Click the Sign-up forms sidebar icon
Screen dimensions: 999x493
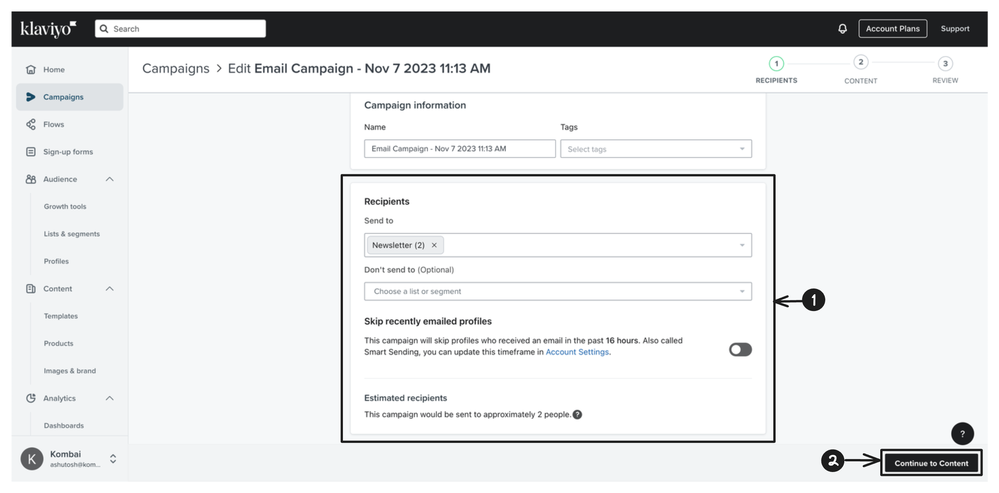click(x=31, y=151)
